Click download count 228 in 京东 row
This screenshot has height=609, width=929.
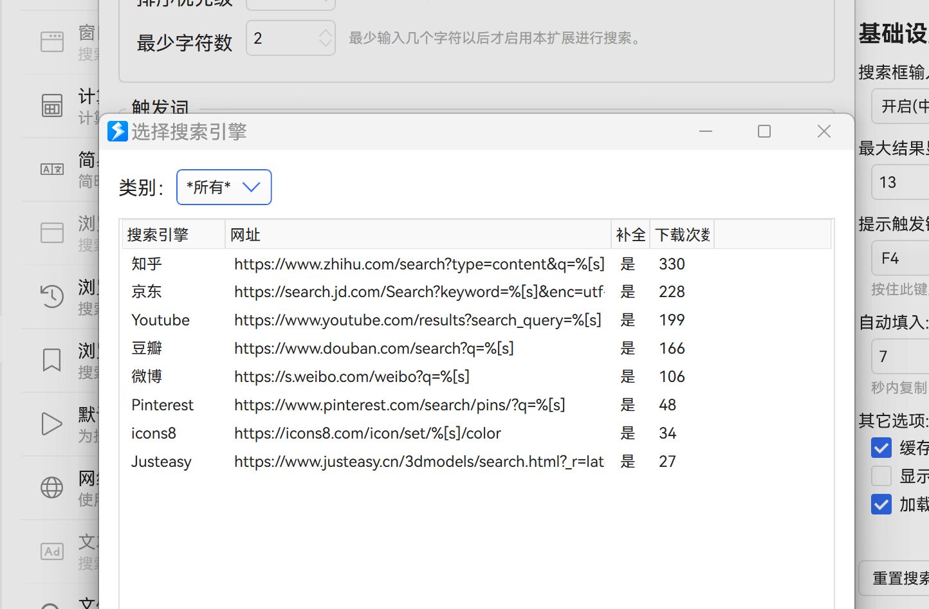672,292
